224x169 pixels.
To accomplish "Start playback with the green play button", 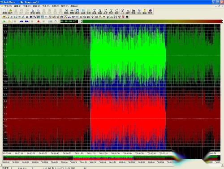I will pos(4,21).
